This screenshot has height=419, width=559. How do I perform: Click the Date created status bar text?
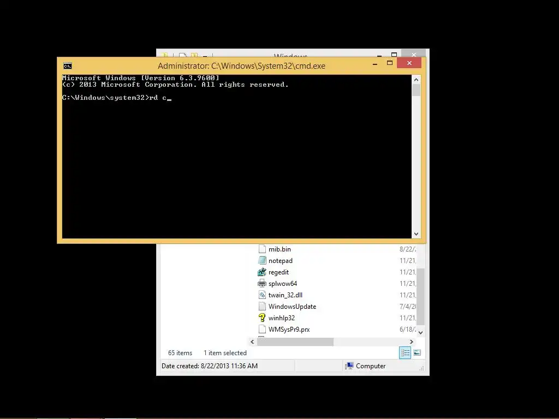(x=210, y=366)
